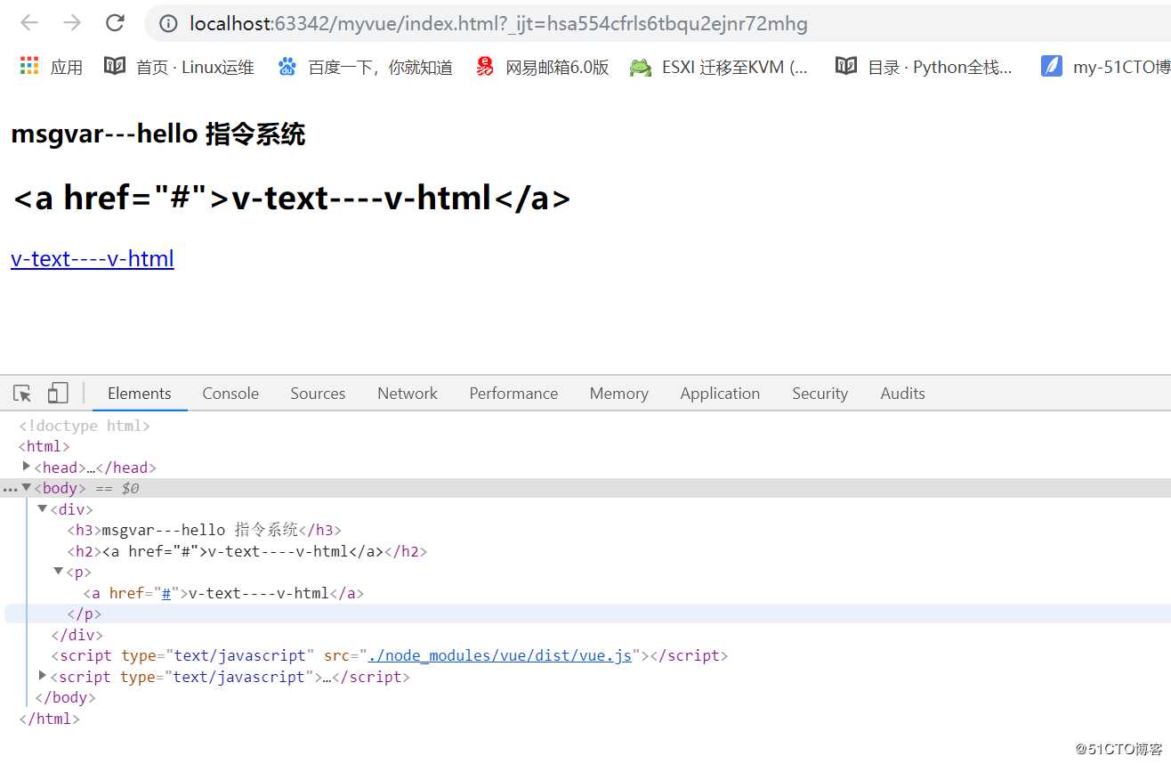Select the <!doctype html> line

[x=85, y=426]
